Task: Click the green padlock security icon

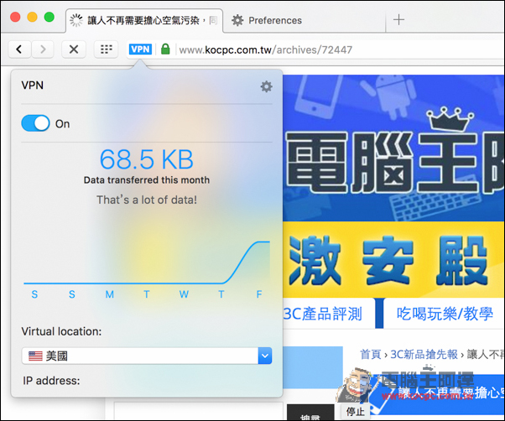Action: (x=165, y=49)
